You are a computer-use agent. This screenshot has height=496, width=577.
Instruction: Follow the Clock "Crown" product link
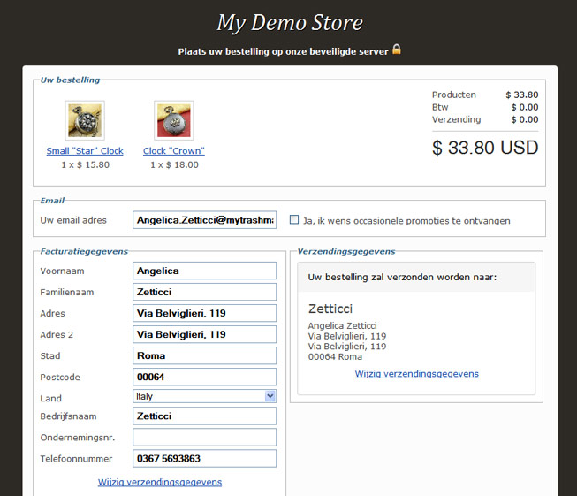tap(174, 151)
